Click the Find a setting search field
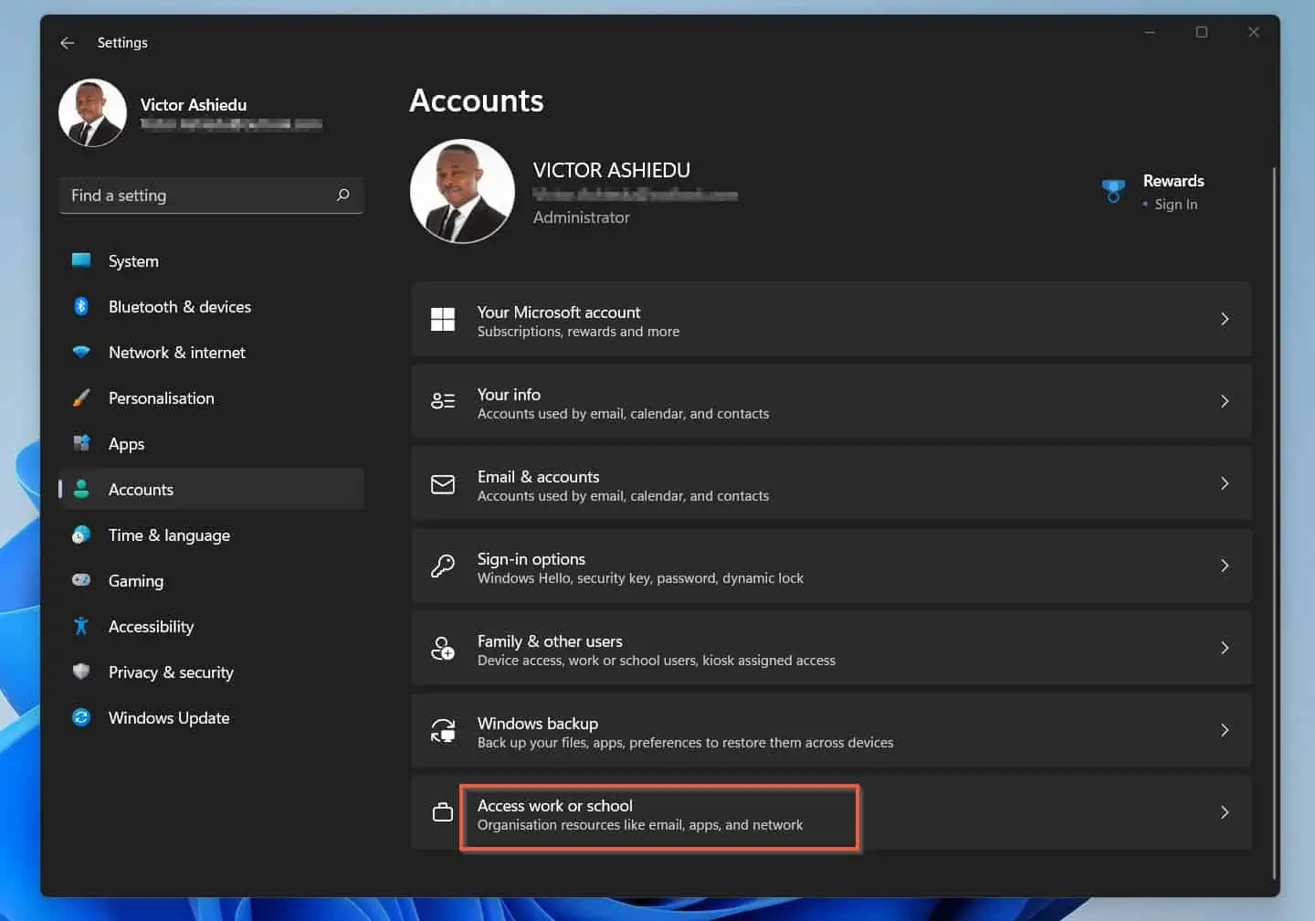The image size is (1315, 921). coord(211,195)
